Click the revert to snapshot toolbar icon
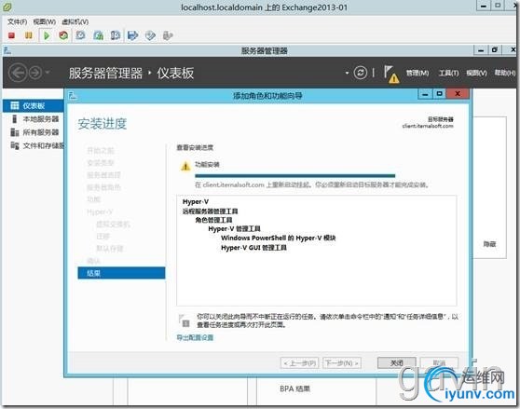The width and height of the screenshot is (520, 409). pos(98,35)
